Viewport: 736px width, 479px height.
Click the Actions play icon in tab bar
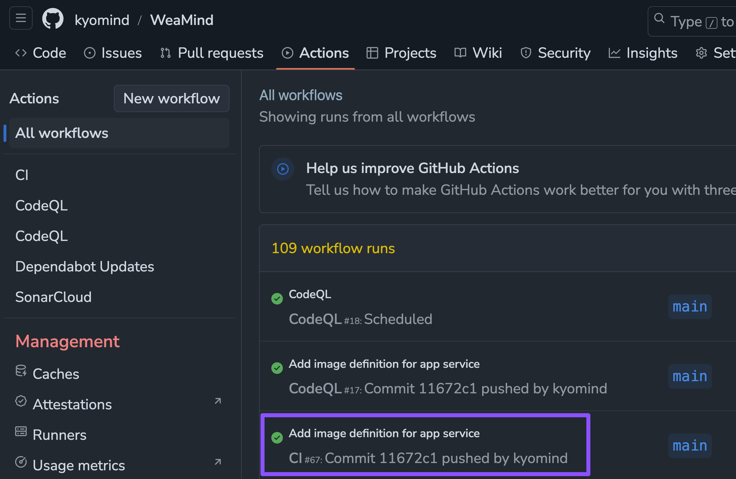click(x=287, y=53)
